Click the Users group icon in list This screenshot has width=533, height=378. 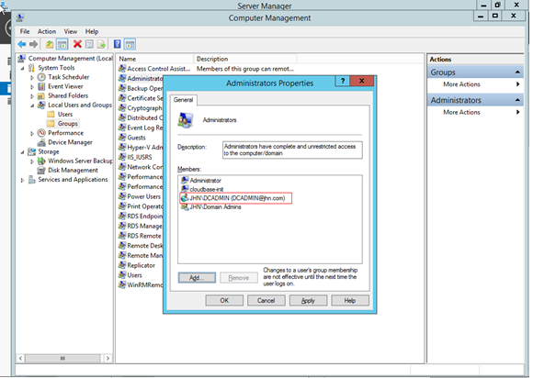pyautogui.click(x=122, y=275)
